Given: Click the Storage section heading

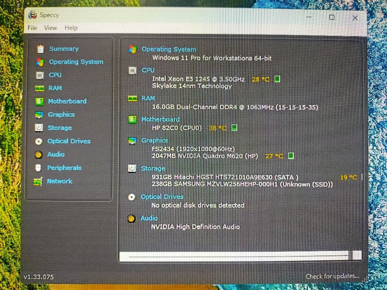Looking at the screenshot, I should click(x=153, y=168).
